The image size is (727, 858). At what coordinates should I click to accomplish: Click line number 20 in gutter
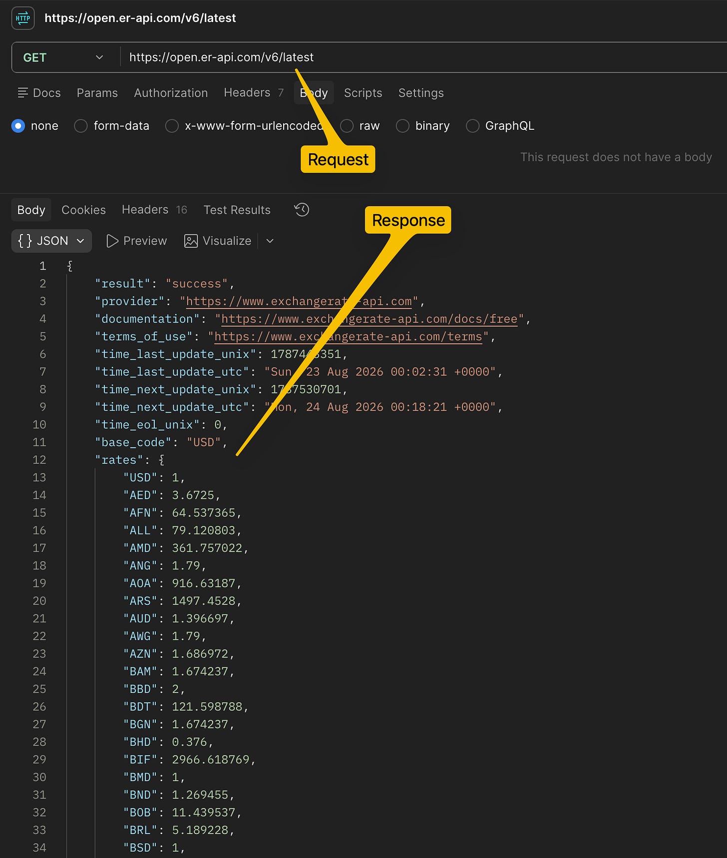coord(39,601)
